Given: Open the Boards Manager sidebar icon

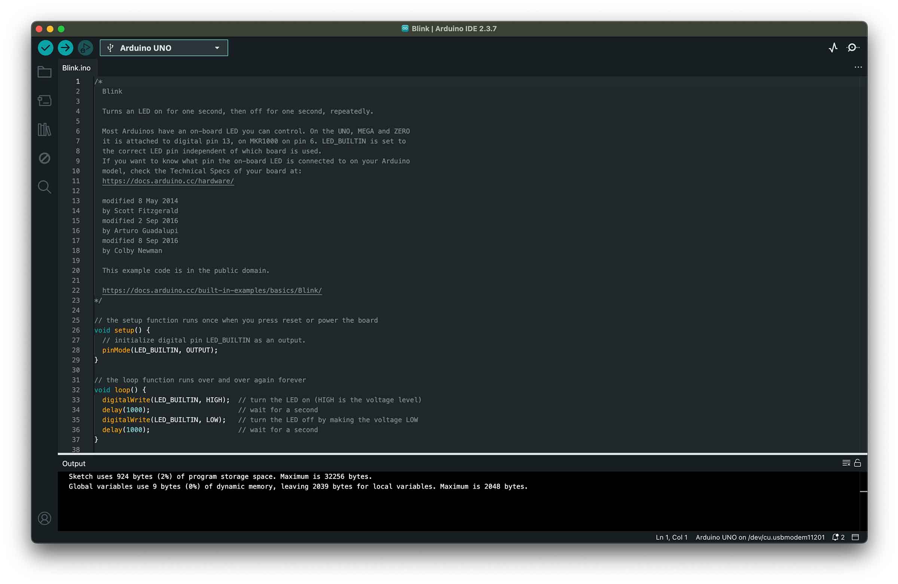Looking at the screenshot, I should [45, 101].
